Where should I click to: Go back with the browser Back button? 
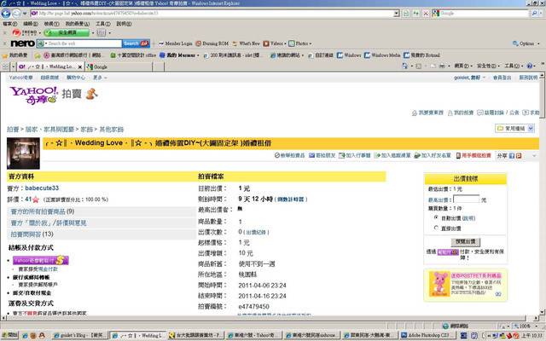(x=6, y=14)
